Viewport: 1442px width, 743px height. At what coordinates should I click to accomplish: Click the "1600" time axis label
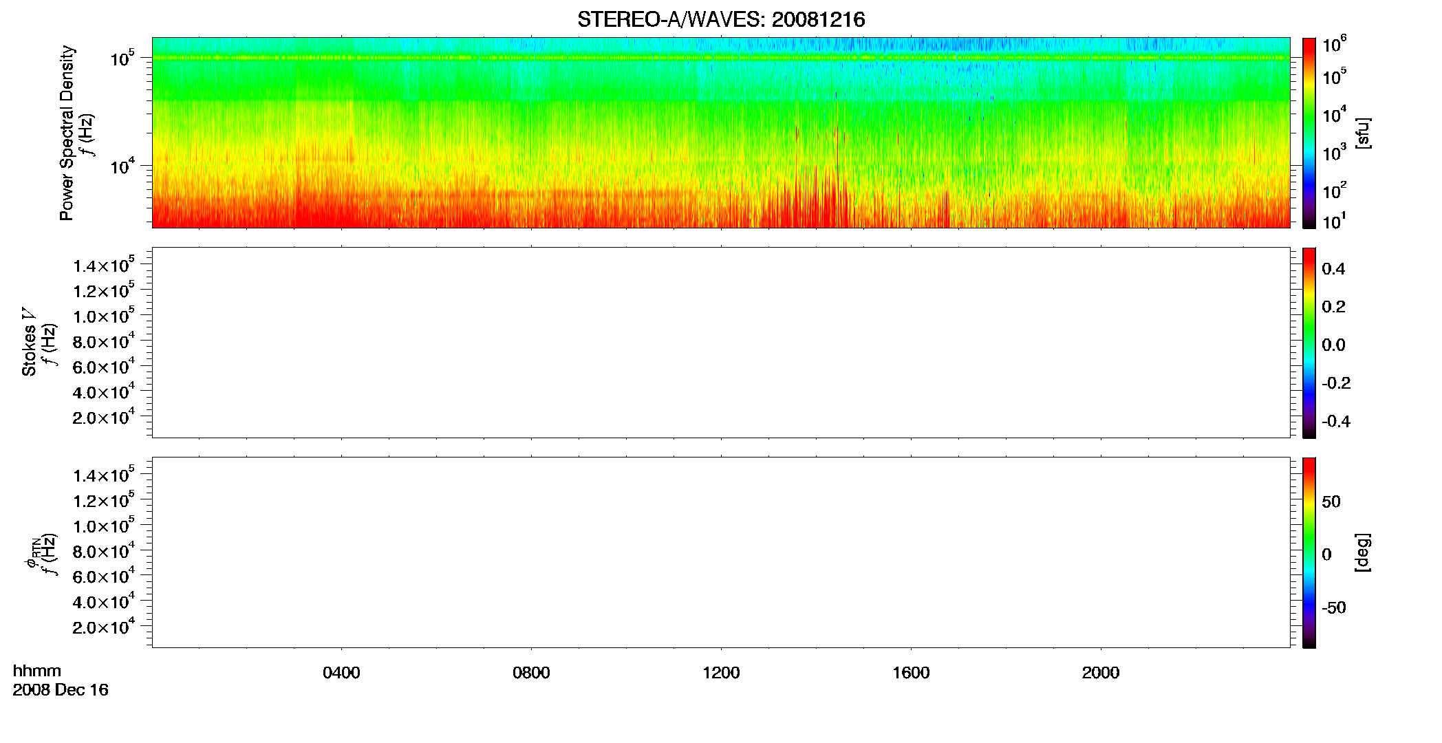click(911, 673)
